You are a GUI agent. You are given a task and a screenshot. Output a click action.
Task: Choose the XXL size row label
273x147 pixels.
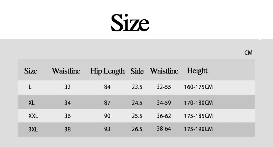point(33,116)
